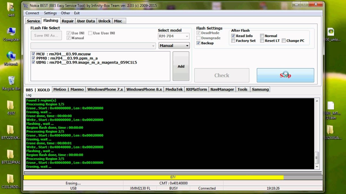346x194 pixels.
Task: Click the Add file button
Action: 181,66
